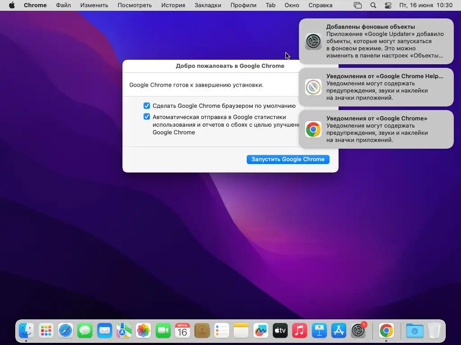Image resolution: width=461 pixels, height=345 pixels.
Task: Click the Запустить Google Chrome button
Action: point(288,159)
